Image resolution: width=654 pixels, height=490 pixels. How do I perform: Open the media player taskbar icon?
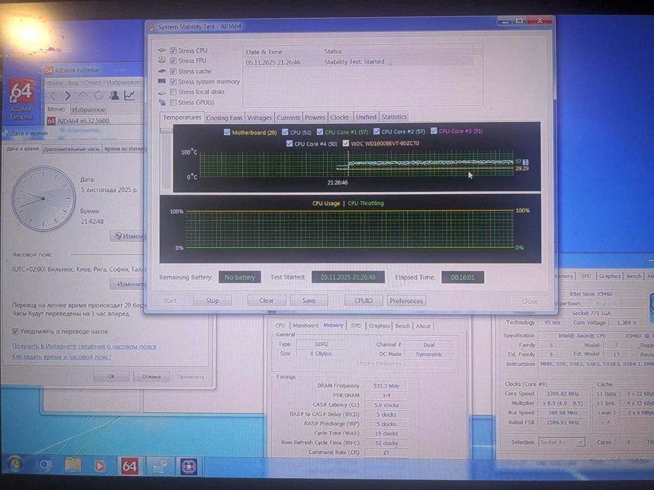point(100,465)
